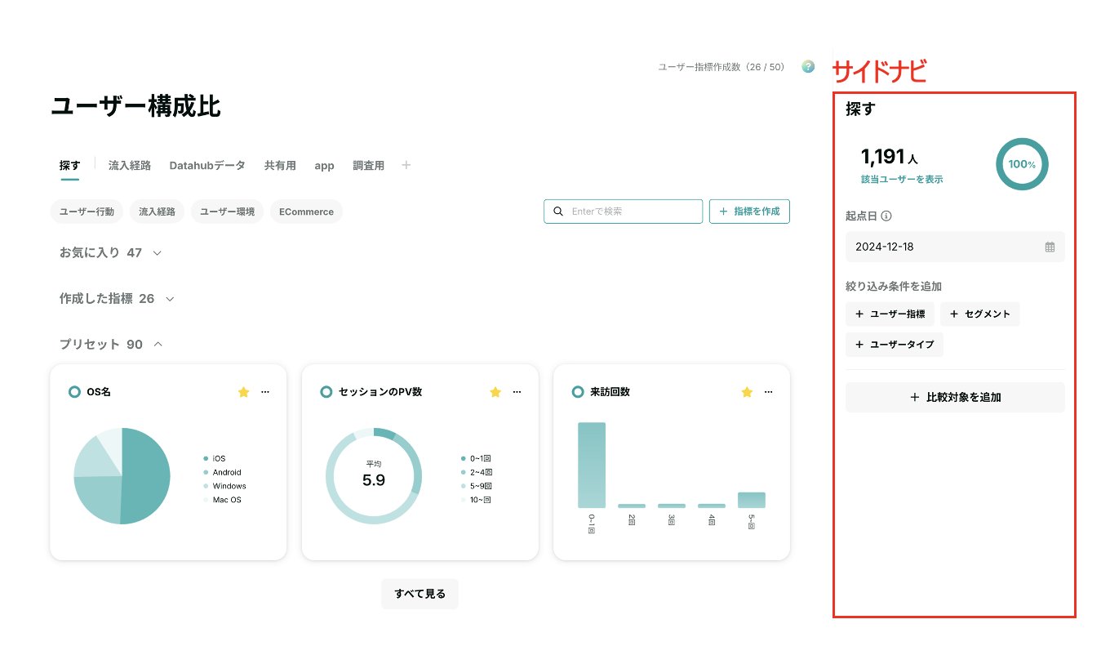Filter by ユーザー行動 chip
1110x655 pixels.
(x=87, y=212)
